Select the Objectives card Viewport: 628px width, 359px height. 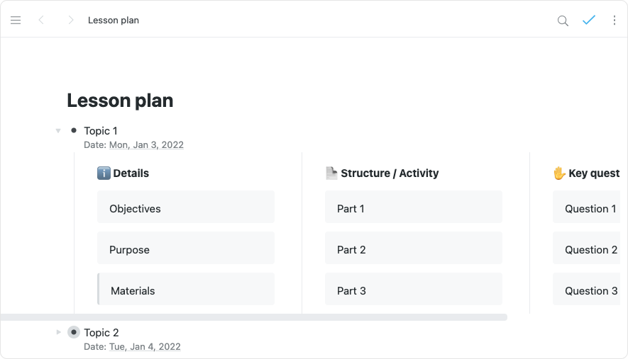[186, 208]
